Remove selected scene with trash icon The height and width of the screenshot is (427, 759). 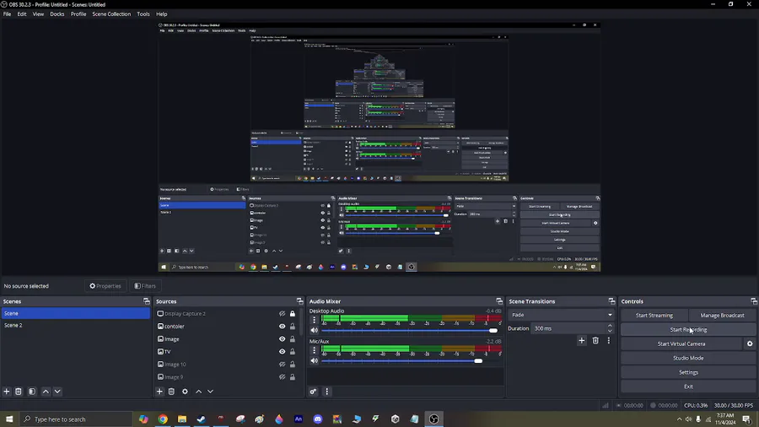point(19,392)
